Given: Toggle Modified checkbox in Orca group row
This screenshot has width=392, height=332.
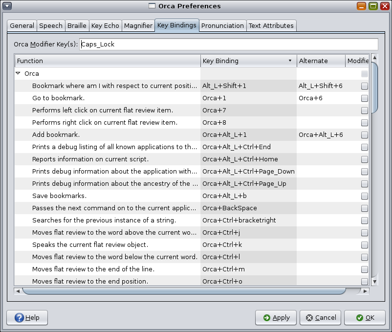Looking at the screenshot, I should 365,74.
